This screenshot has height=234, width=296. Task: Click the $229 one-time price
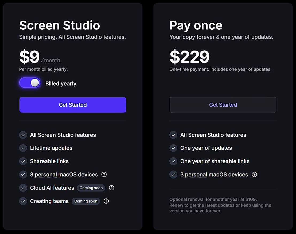click(189, 57)
